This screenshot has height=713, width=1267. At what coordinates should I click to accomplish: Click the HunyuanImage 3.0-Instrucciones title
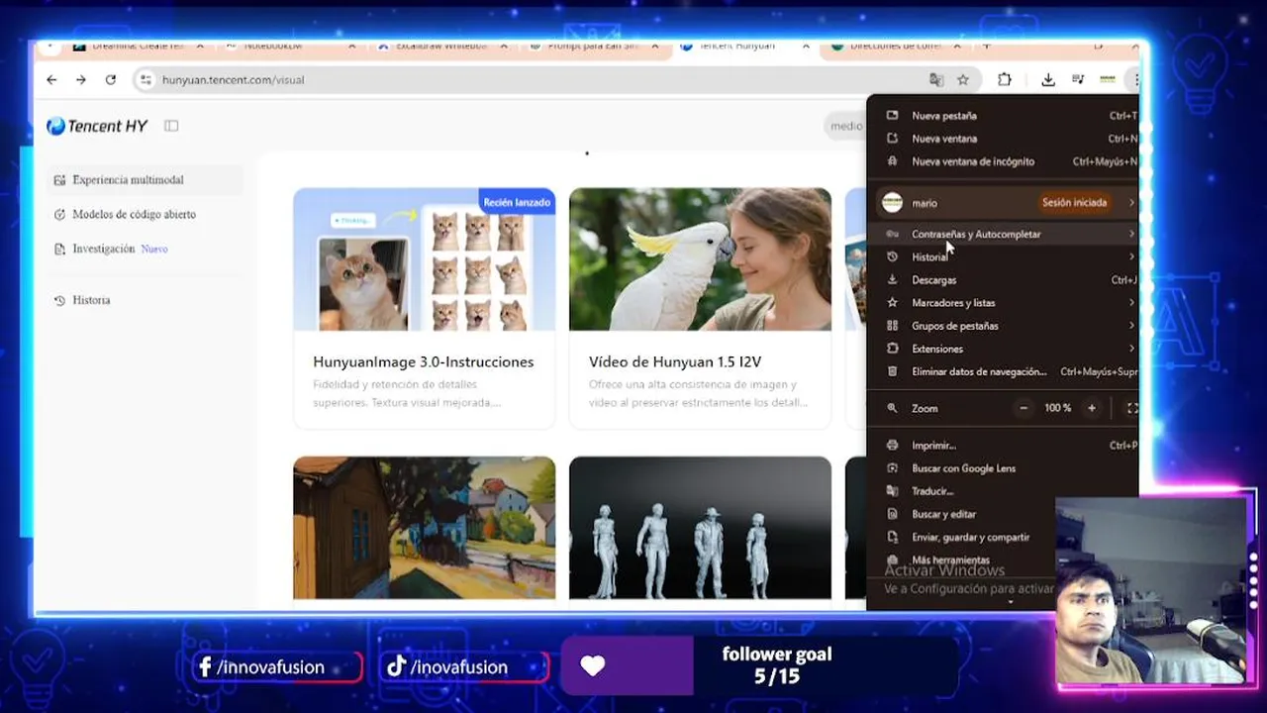(424, 362)
